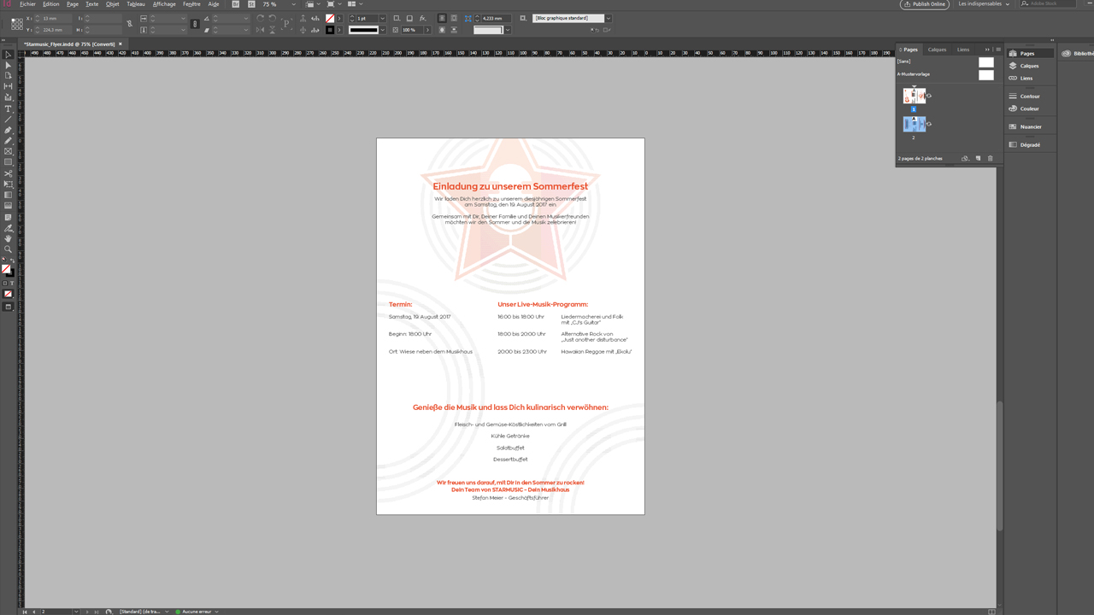Image resolution: width=1094 pixels, height=615 pixels.
Task: Open opacity 100 % flyout arrow
Action: coord(428,30)
